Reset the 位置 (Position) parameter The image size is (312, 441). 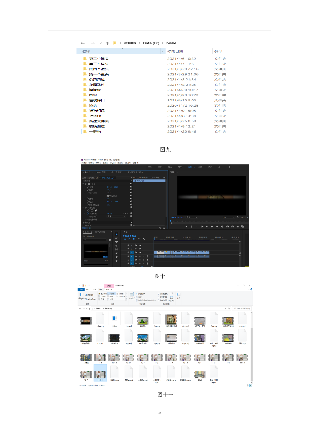(131, 187)
